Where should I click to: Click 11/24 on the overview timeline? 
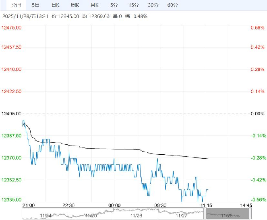pos(45,216)
